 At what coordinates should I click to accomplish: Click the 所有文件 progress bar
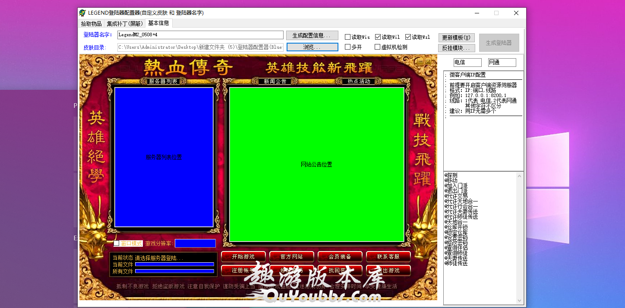pyautogui.click(x=175, y=271)
